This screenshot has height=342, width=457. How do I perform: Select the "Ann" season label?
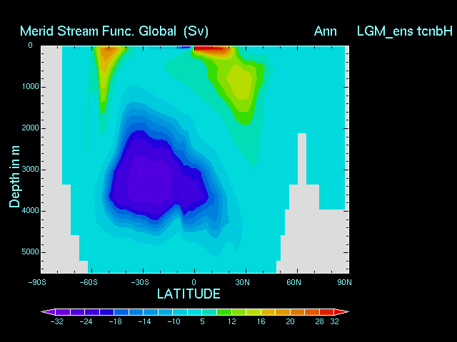click(x=326, y=31)
